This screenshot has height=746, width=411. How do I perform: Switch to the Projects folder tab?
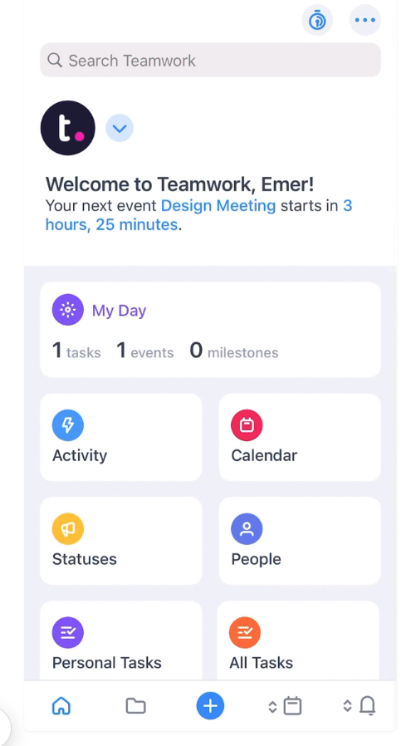(x=135, y=705)
